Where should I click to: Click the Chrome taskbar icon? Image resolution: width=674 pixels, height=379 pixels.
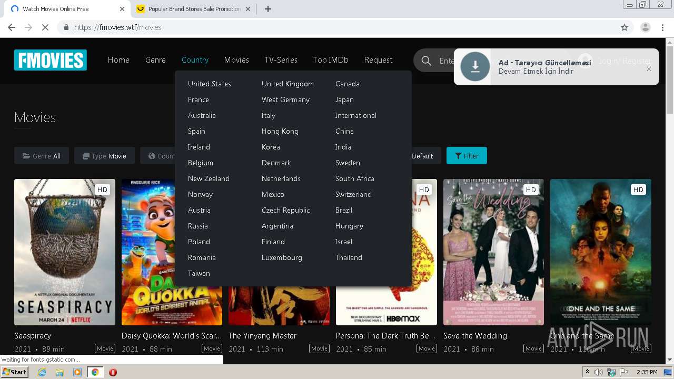pos(95,372)
